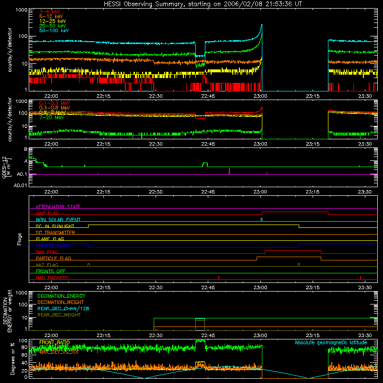Click the NON_SOLAR_EVENT flag label
This screenshot has height=383, width=383.
(58, 220)
